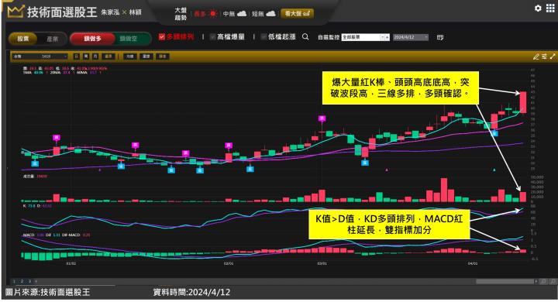This screenshot has height=302, width=558.
Task: Click the K D indicator values label
Action: click(37, 206)
